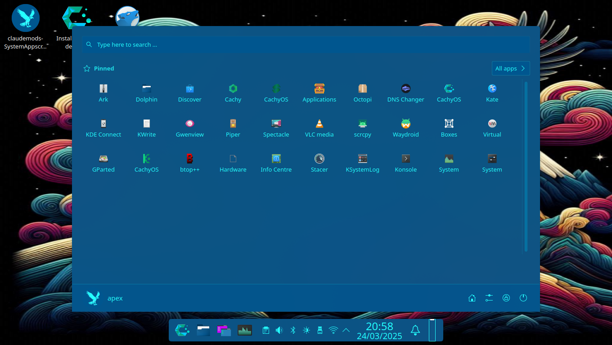Open the Boxes app

(x=449, y=128)
